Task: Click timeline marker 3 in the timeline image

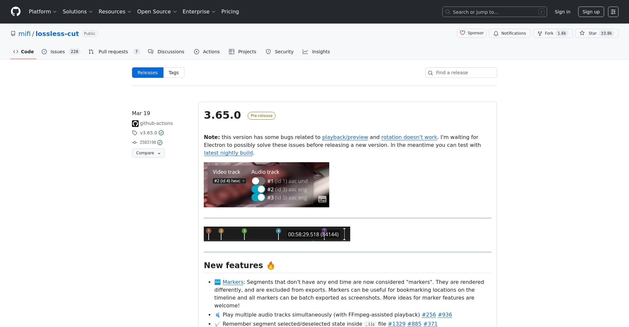Action: 244,231
